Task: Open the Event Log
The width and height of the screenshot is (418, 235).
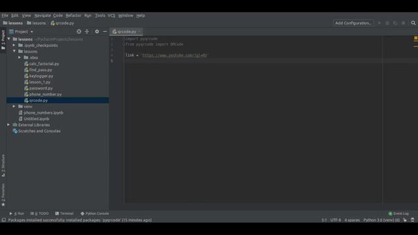Action: click(x=398, y=213)
